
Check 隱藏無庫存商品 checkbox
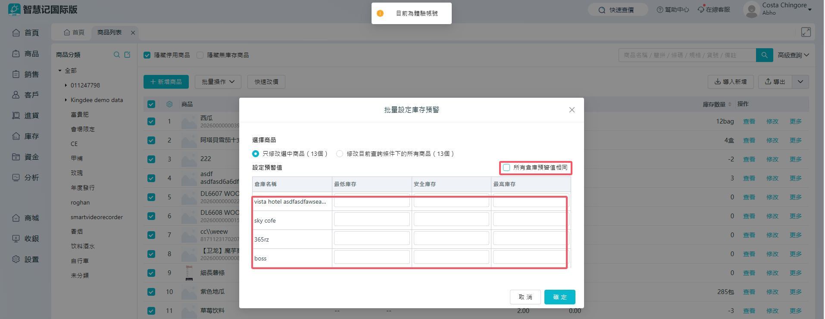pyautogui.click(x=200, y=55)
